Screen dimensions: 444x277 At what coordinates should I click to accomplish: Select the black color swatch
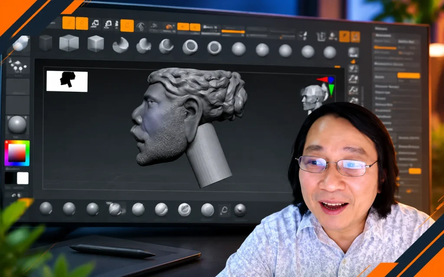(x=11, y=178)
